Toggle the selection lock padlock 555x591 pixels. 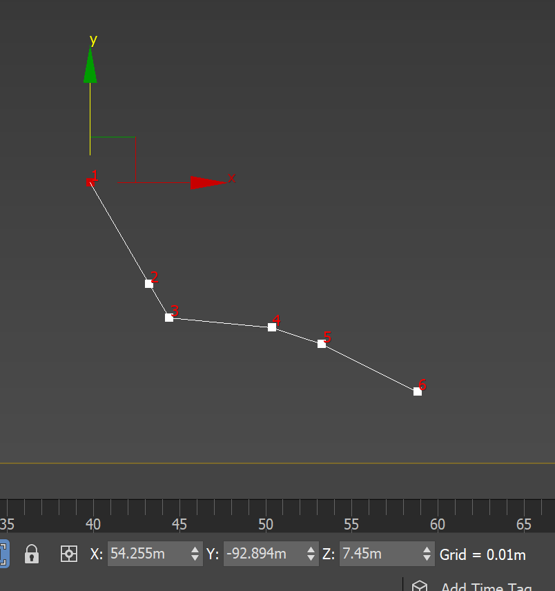[31, 554]
